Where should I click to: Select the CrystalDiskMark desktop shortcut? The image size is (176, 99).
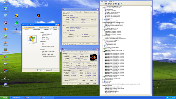click(5, 37)
